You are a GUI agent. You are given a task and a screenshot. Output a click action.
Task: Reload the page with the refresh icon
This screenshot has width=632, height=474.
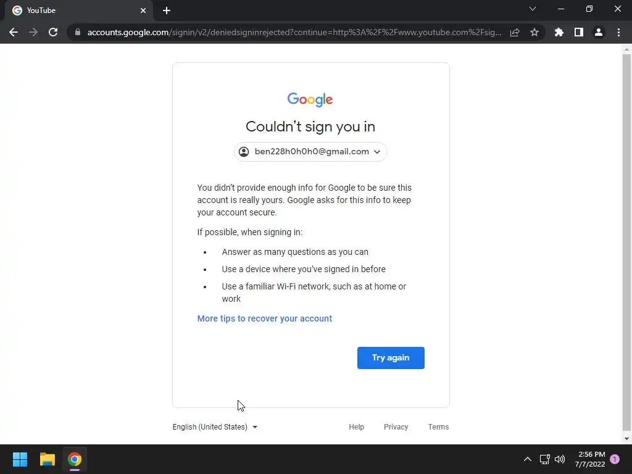tap(53, 32)
